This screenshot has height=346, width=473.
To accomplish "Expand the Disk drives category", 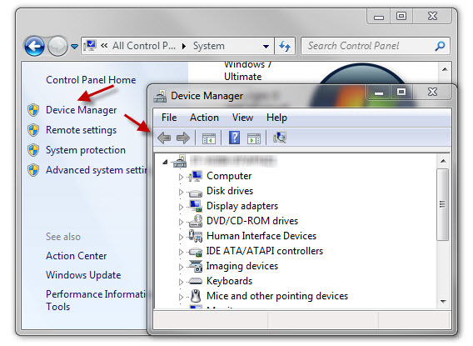I will tap(181, 192).
